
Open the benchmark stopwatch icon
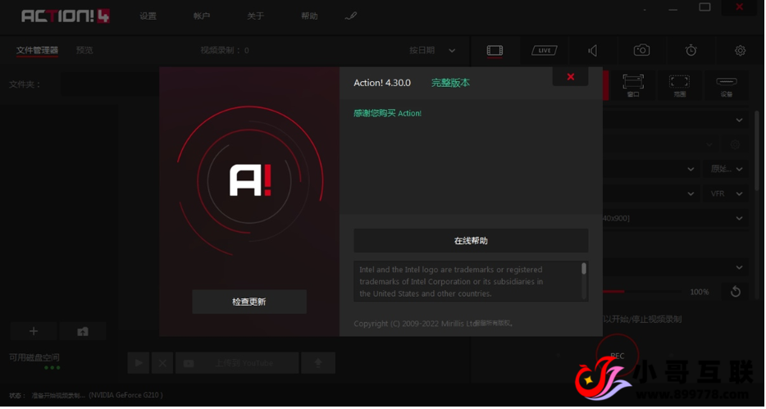(x=691, y=51)
